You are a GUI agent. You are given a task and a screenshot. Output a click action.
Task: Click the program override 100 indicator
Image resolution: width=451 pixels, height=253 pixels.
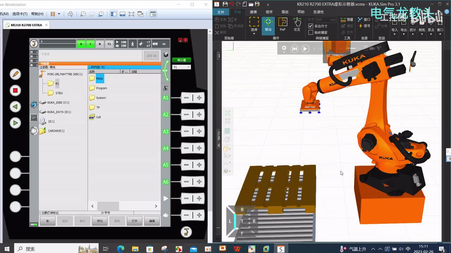[121, 44]
